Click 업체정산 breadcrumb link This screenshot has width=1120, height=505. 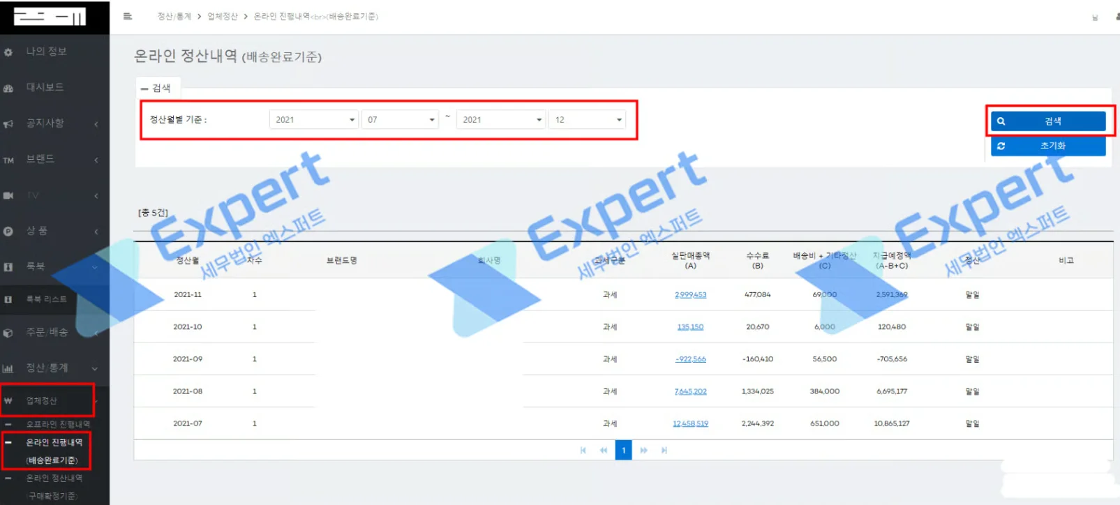click(223, 17)
